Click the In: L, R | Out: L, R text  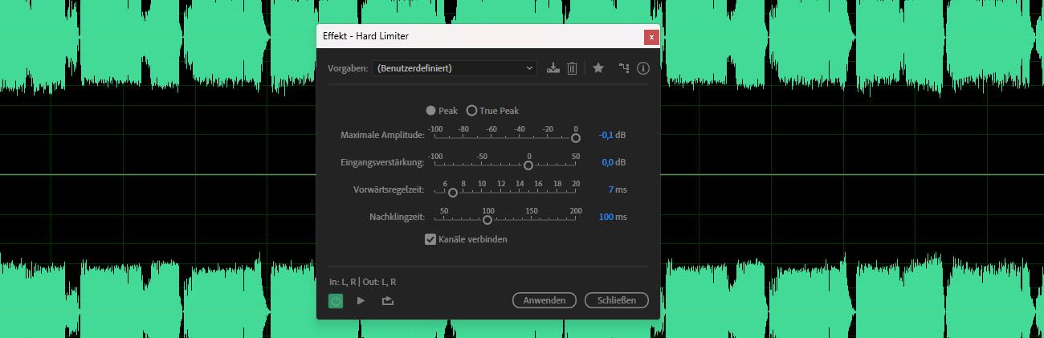coord(363,282)
